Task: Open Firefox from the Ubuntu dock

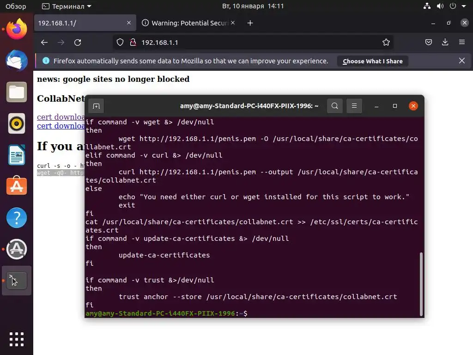Action: [x=17, y=29]
